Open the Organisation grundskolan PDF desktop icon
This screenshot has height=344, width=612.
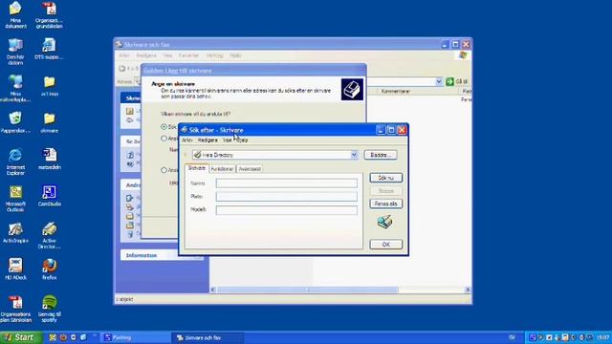pyautogui.click(x=49, y=15)
